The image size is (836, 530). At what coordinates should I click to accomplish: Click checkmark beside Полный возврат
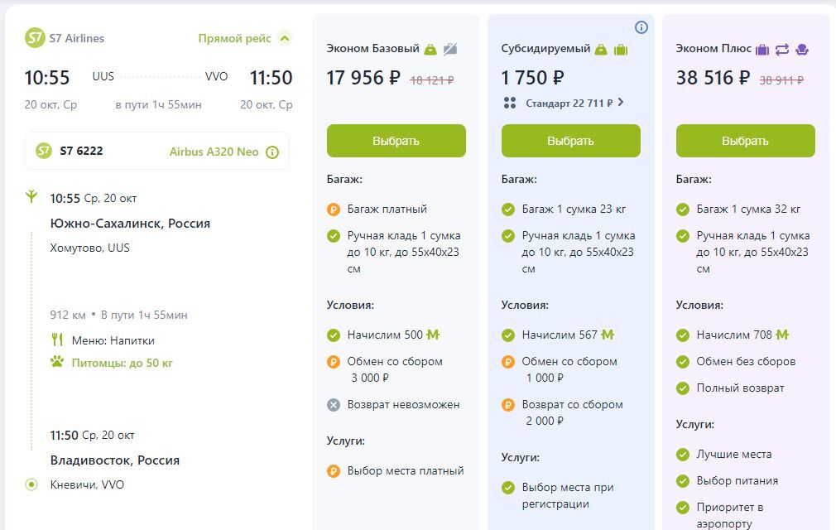coord(682,388)
